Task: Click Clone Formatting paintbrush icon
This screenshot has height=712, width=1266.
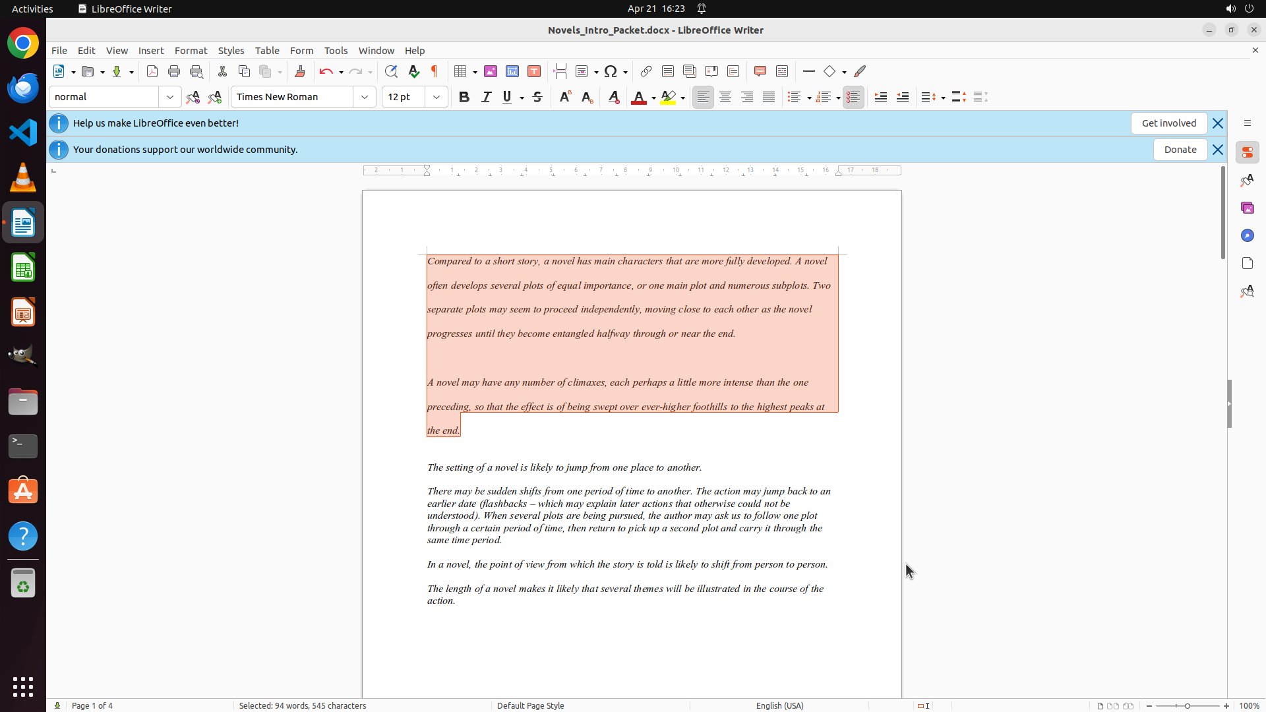Action: 300,71
